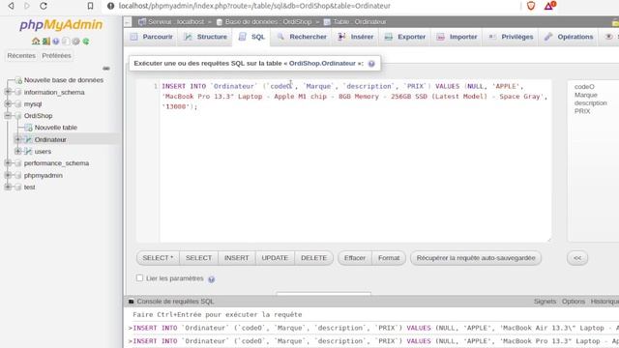Select Marque in the column list
Image resolution: width=619 pixels, height=348 pixels.
click(586, 95)
